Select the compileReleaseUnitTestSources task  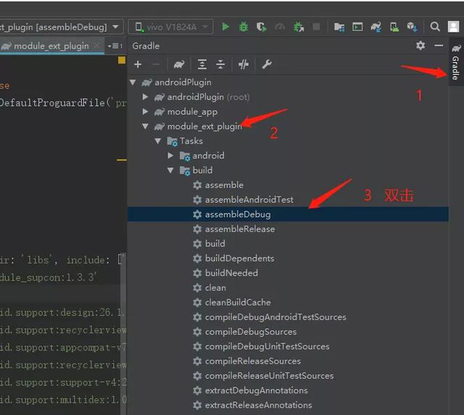coord(269,376)
